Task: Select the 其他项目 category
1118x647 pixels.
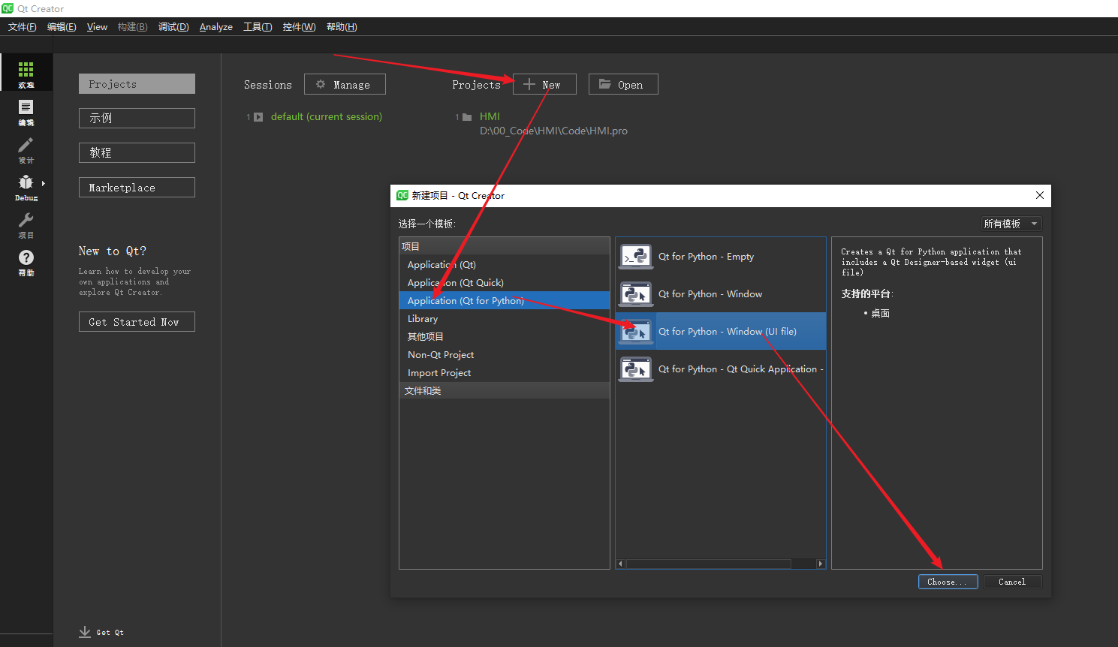Action: tap(505, 337)
